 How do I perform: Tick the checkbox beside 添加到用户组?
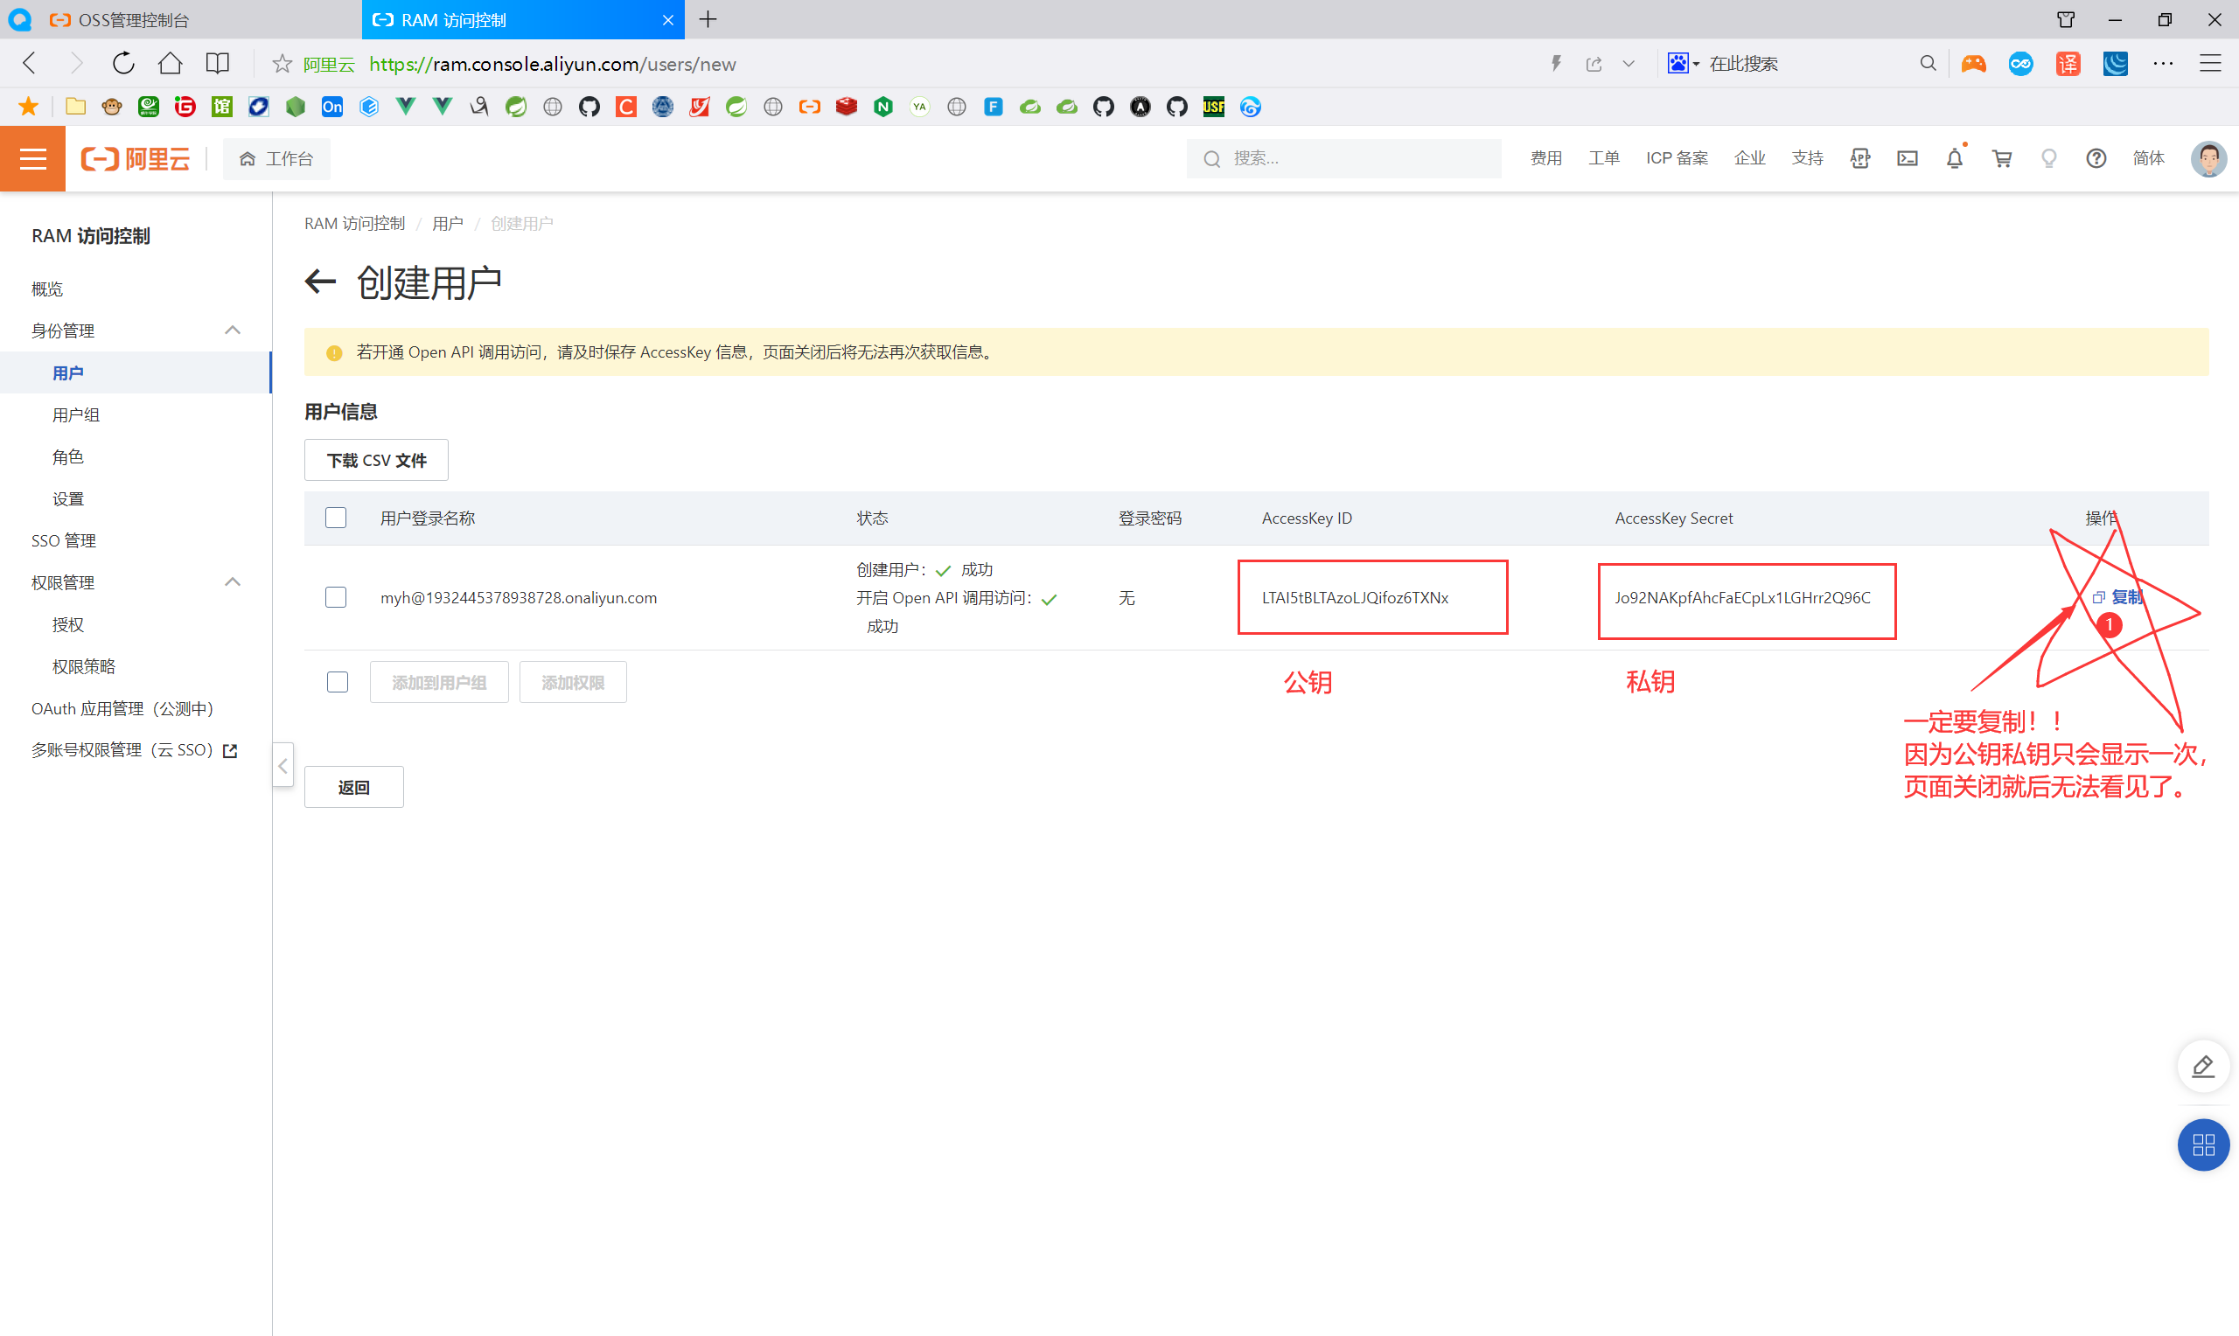click(338, 682)
